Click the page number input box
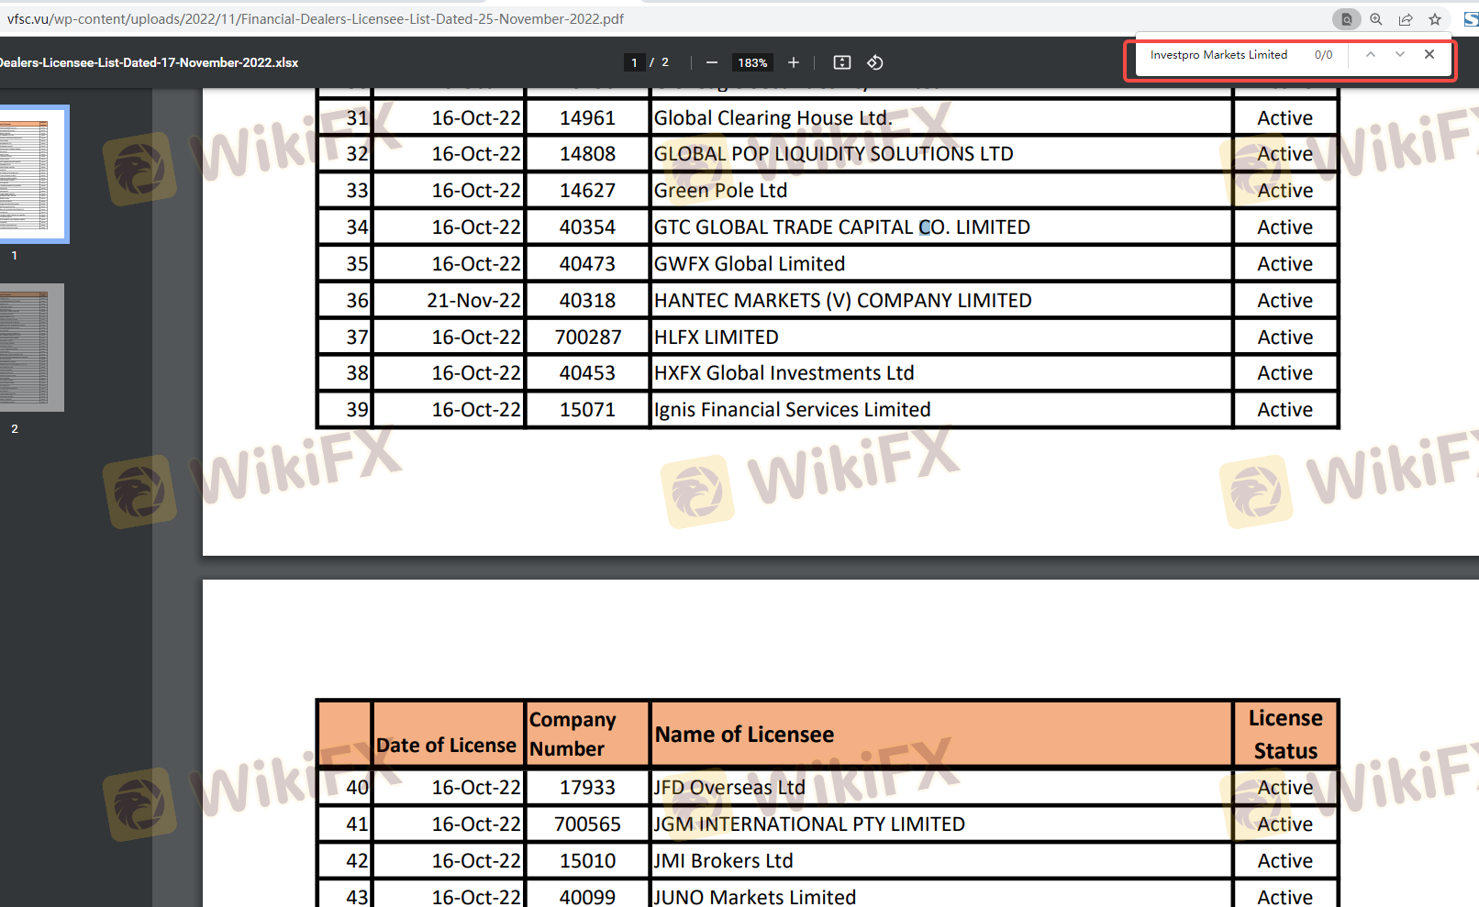The height and width of the screenshot is (907, 1479). click(x=634, y=62)
